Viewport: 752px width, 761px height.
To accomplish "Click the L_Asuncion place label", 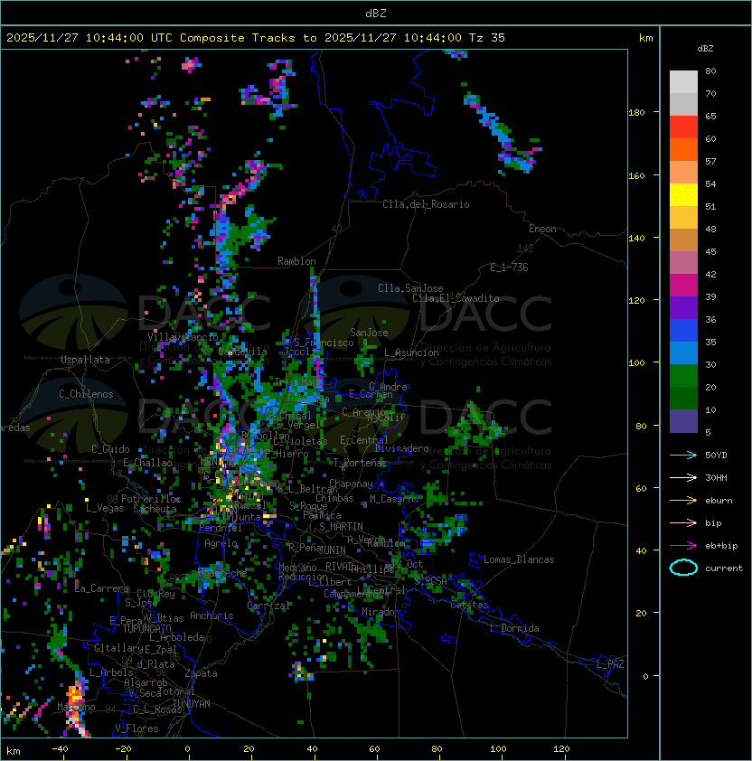I will (411, 352).
